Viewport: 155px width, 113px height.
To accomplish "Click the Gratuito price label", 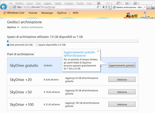I will tap(48, 65).
